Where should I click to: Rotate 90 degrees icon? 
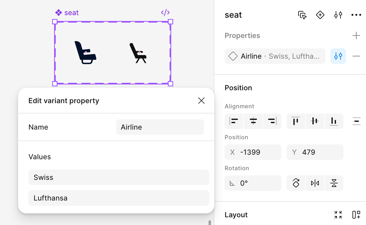point(296,183)
